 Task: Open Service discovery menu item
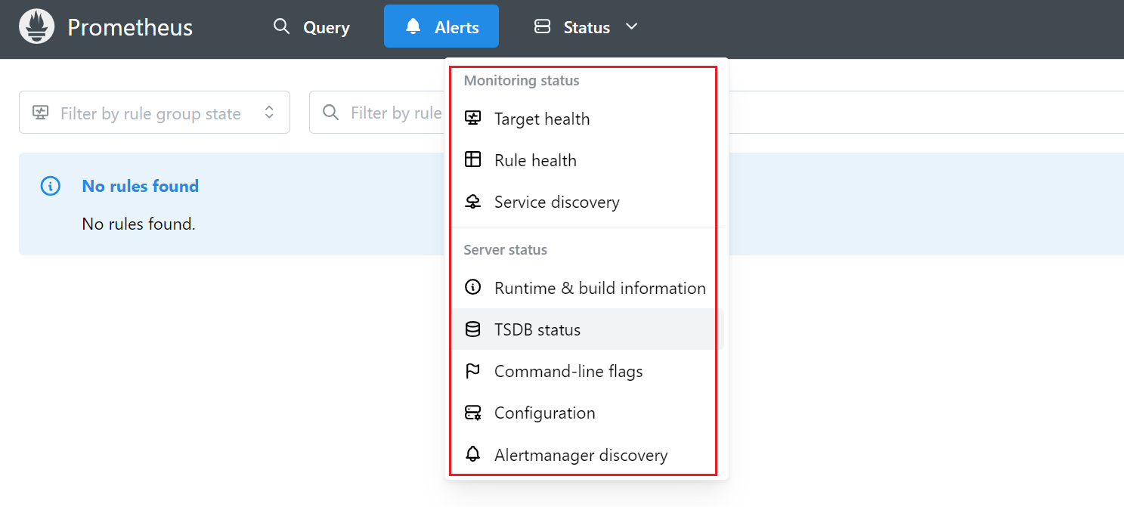point(587,202)
